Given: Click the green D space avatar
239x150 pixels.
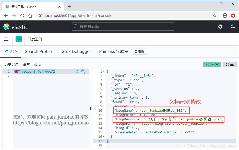Looking at the screenshot, I should [x=19, y=39].
